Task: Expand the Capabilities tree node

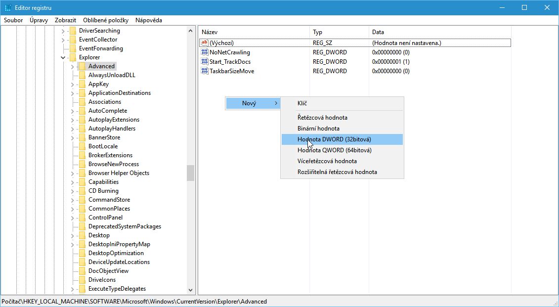Action: coord(73,182)
